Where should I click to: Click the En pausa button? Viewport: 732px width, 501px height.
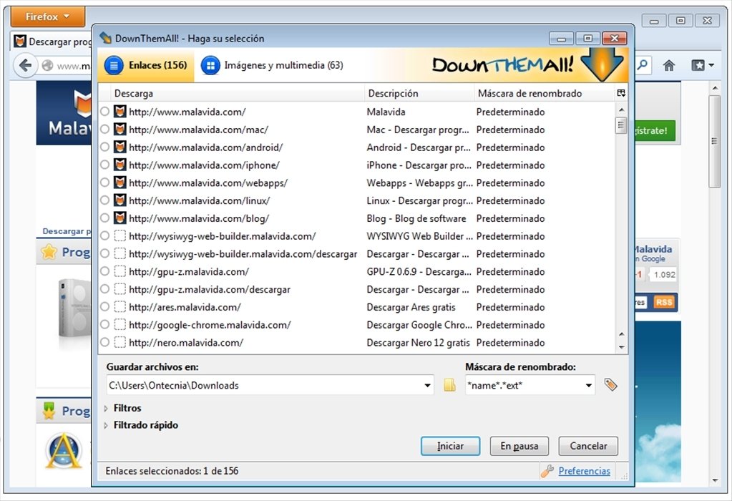[x=519, y=446]
